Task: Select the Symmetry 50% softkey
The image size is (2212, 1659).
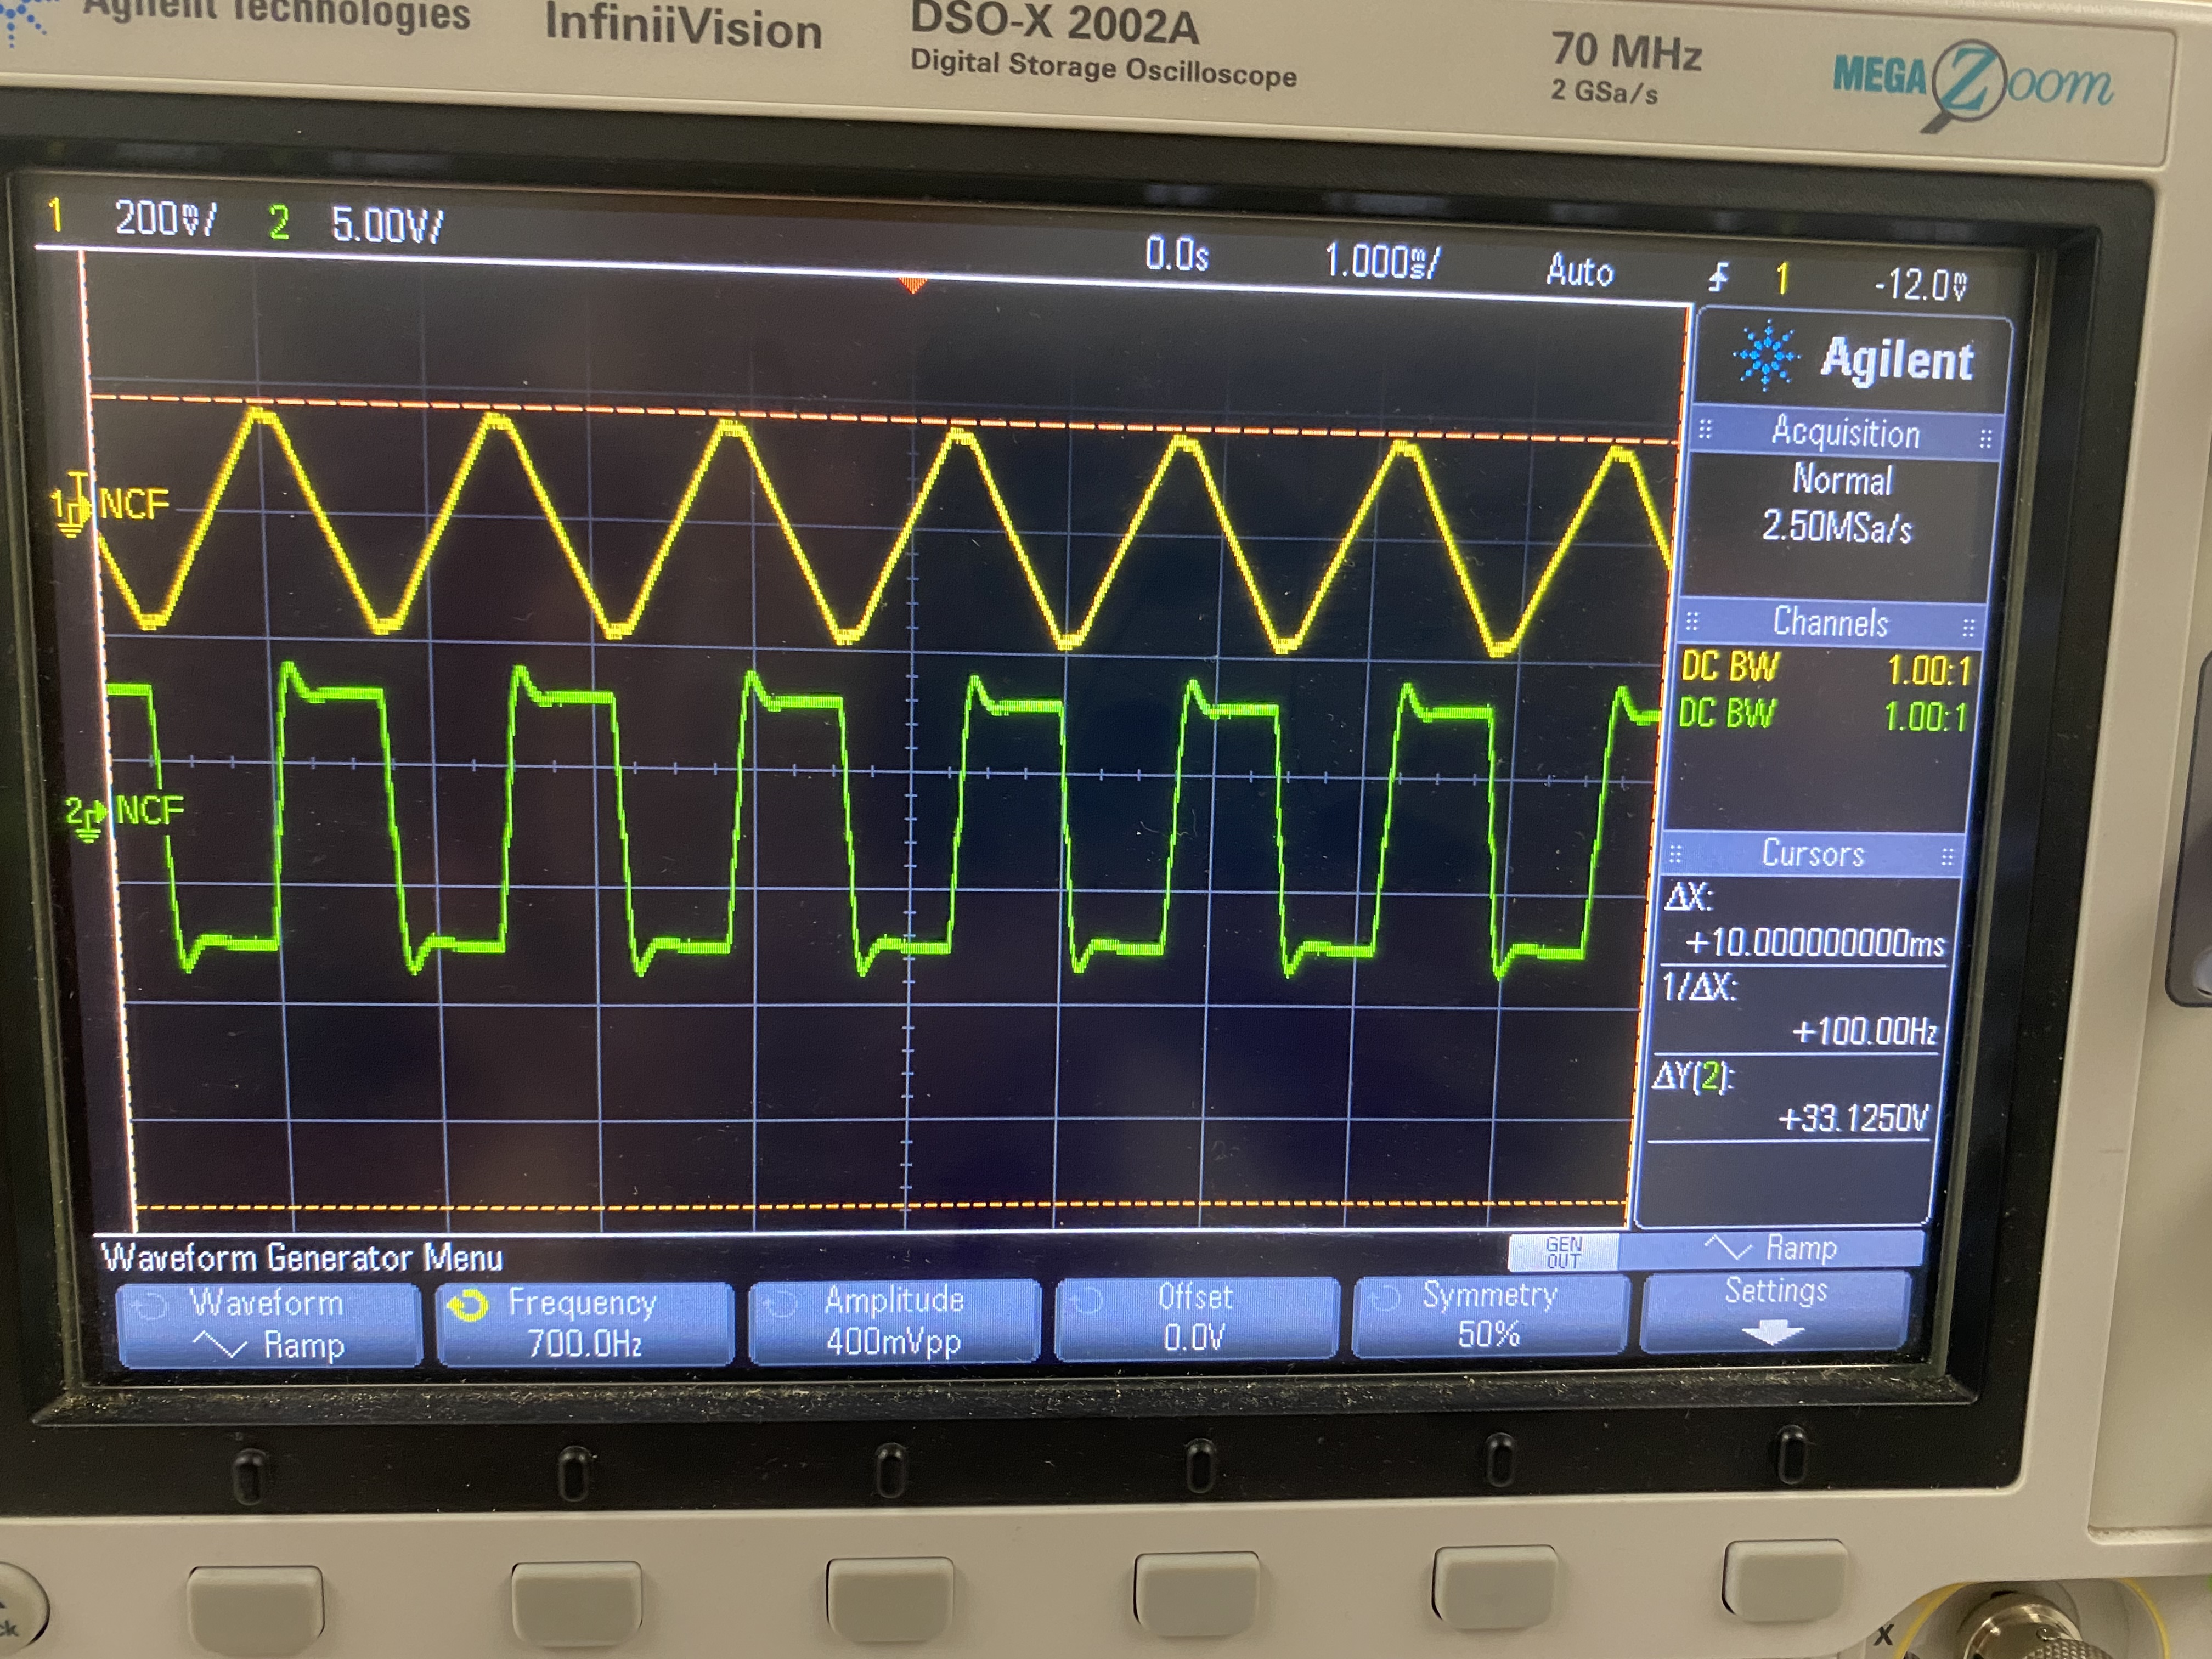Action: 1490,1314
